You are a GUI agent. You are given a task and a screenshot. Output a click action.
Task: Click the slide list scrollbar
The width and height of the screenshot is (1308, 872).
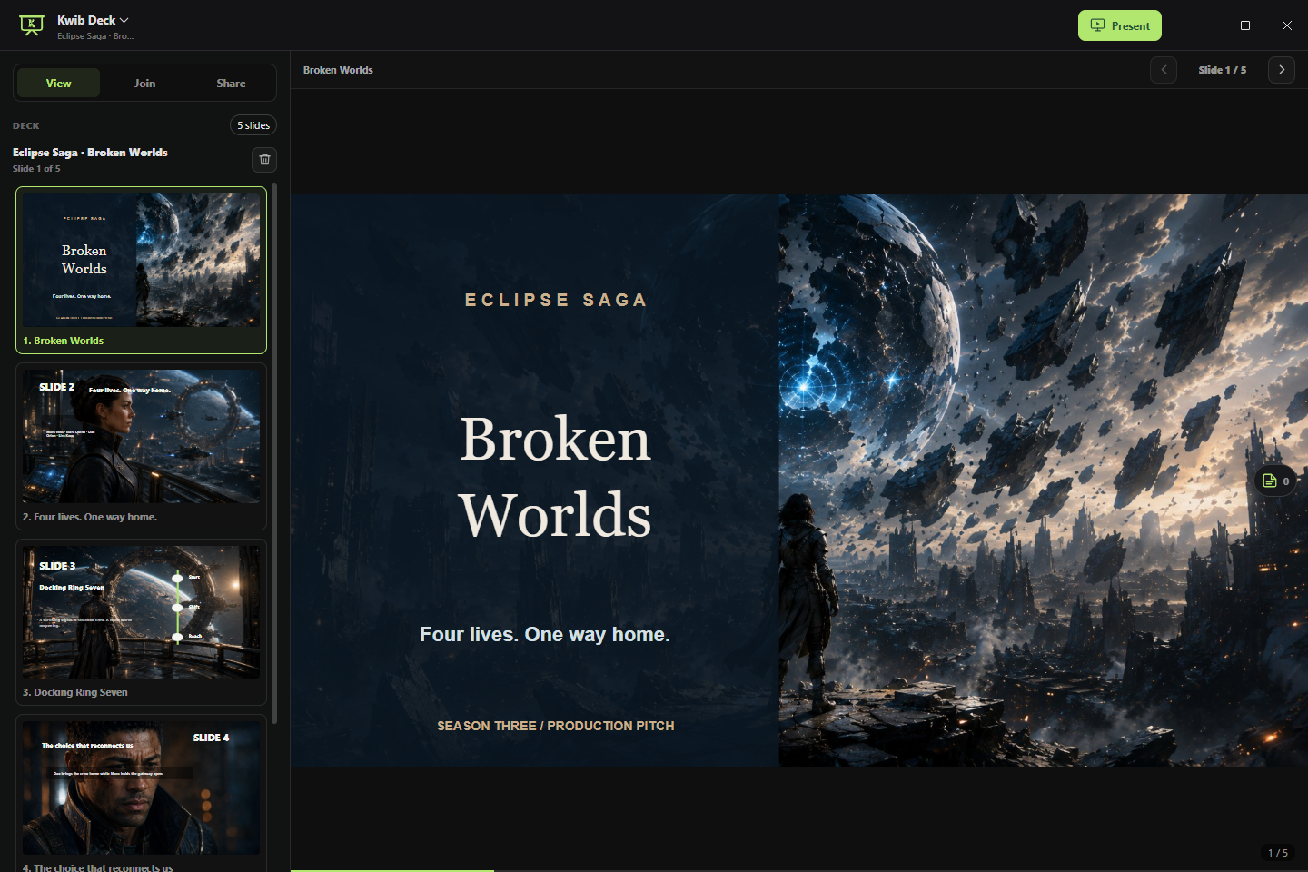274,454
